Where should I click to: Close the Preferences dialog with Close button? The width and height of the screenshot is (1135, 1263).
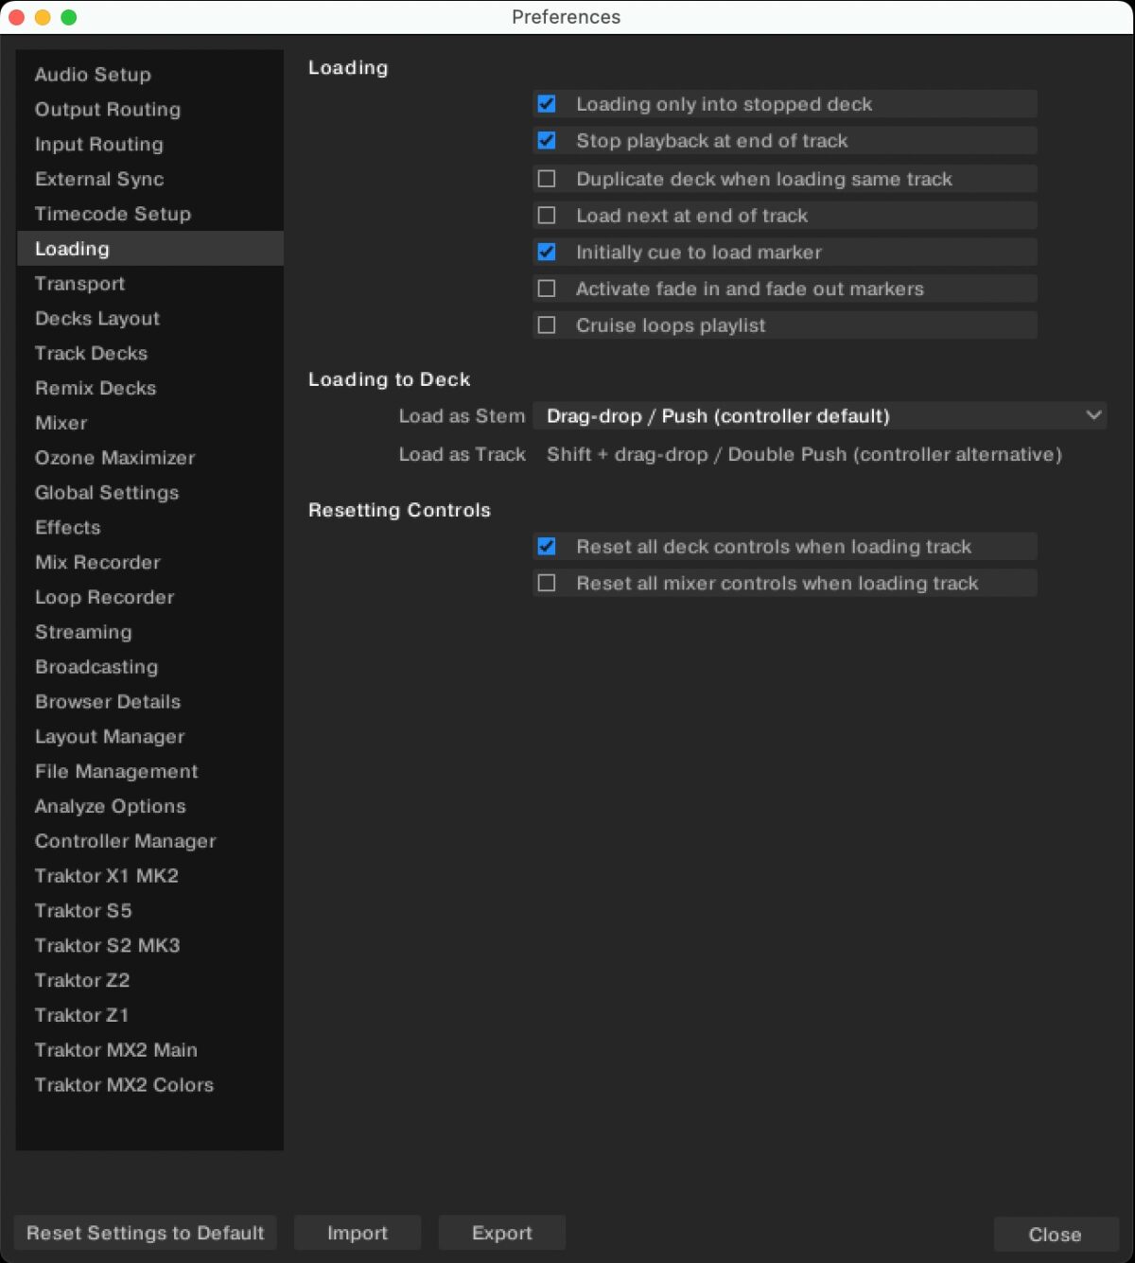tap(1055, 1235)
